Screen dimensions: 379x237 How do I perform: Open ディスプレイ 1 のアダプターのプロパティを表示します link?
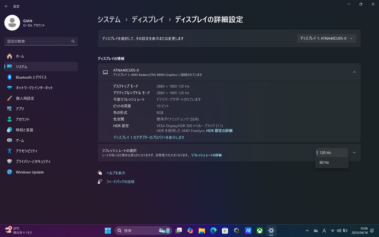[x=149, y=137]
